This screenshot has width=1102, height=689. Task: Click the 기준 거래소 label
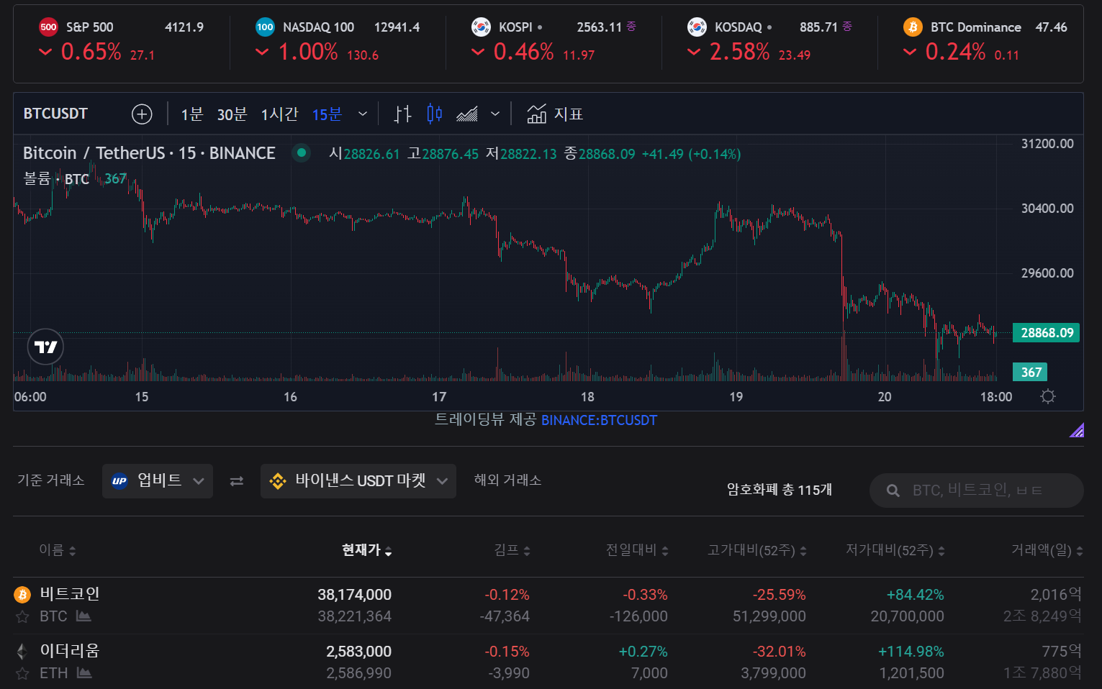(x=51, y=480)
